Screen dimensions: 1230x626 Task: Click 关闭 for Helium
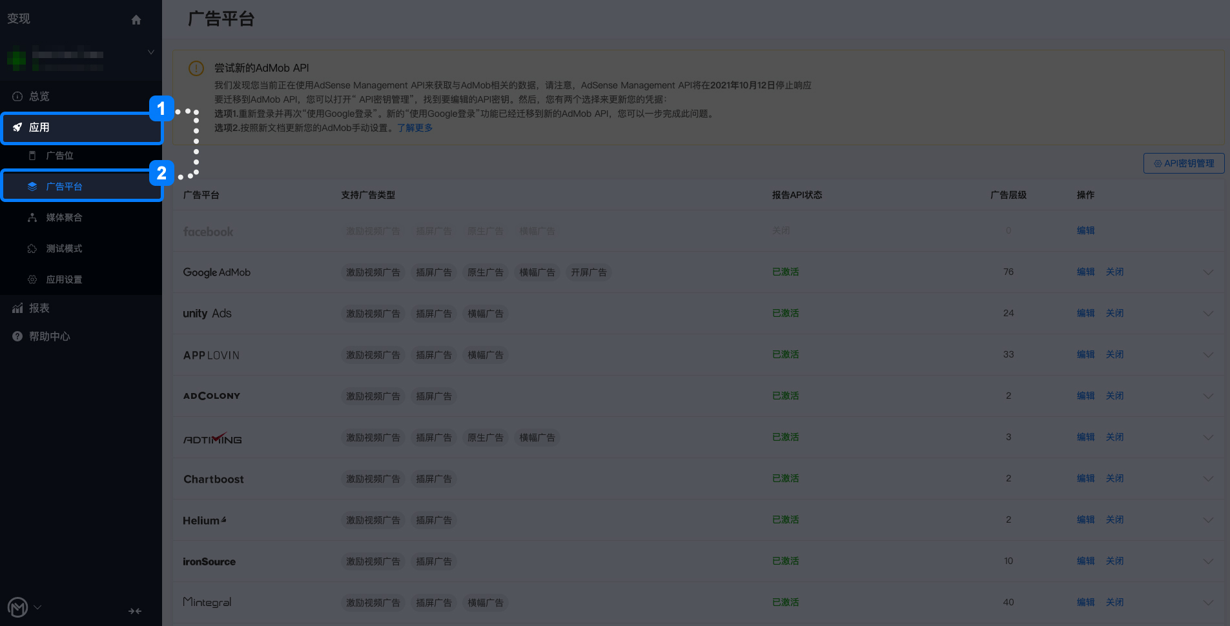pos(1114,520)
